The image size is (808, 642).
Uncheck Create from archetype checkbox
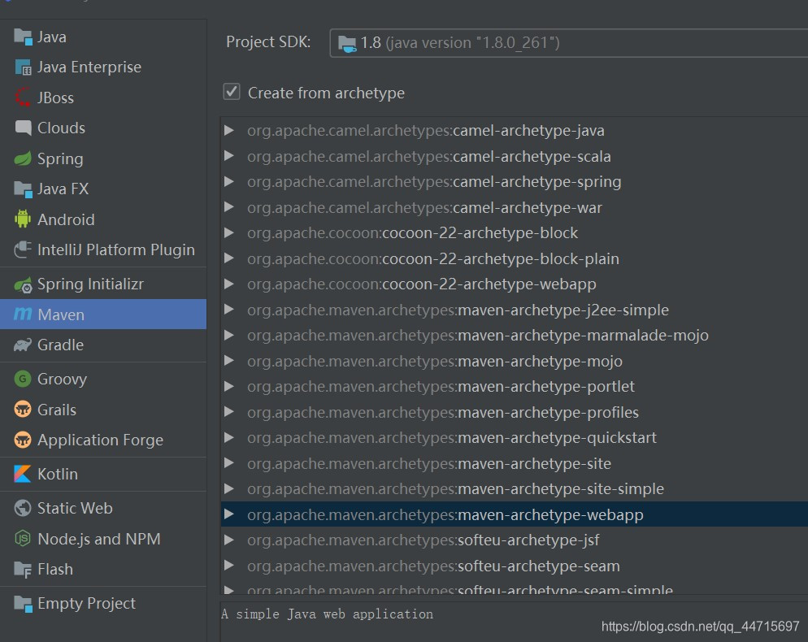(x=232, y=92)
